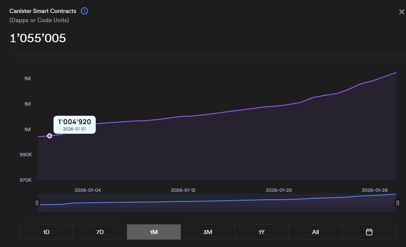Open the calendar date picker icon
Image resolution: width=406 pixels, height=247 pixels.
point(369,232)
